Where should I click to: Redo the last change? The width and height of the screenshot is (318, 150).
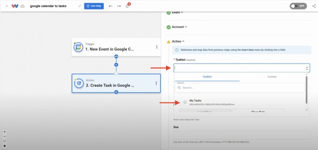(x=119, y=6)
